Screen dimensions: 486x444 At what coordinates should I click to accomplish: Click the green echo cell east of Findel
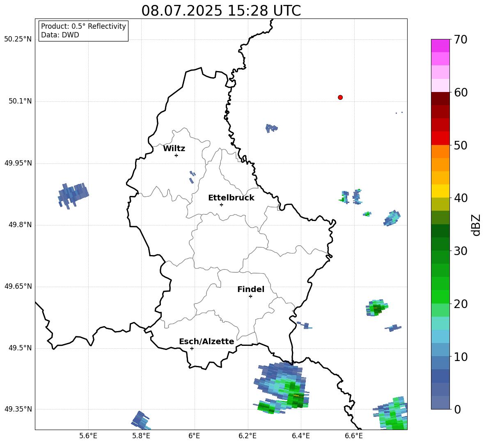(376, 308)
